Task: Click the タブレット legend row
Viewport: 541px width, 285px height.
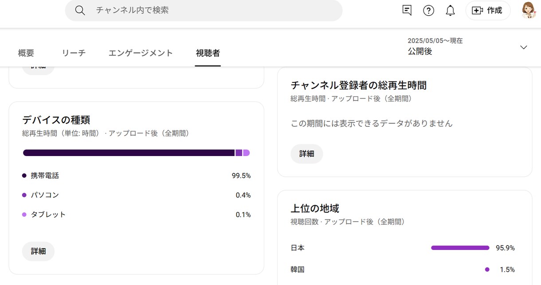Action: [x=137, y=215]
